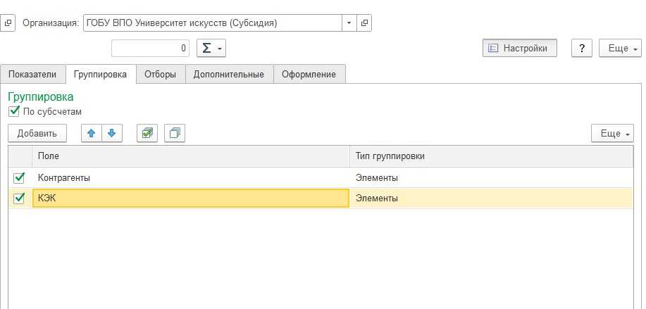Image resolution: width=646 pixels, height=309 pixels.
Task: Click the move down arrow icon
Action: [x=111, y=133]
